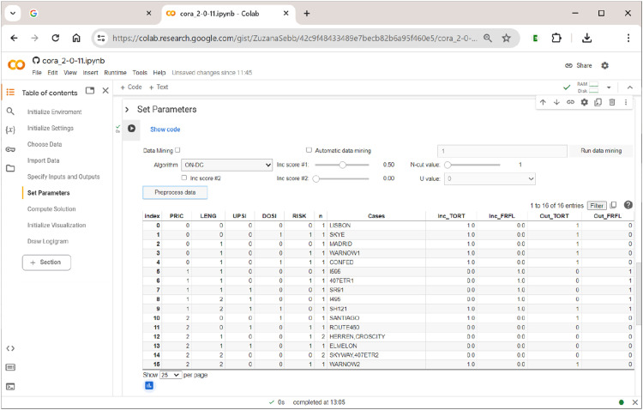Open the Files folder icon in sidebar
Viewport: 643px width, 410px height.
point(10,168)
